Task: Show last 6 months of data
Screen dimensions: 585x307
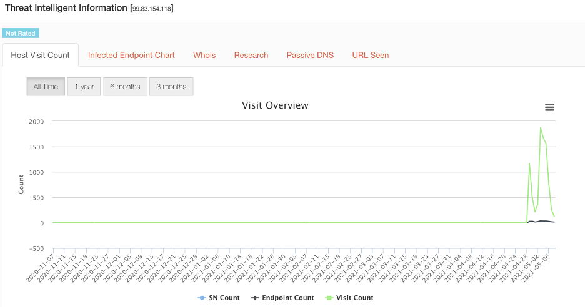Action: 125,87
